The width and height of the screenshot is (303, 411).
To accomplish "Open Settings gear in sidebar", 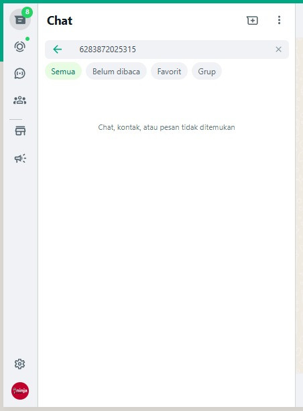I will pyautogui.click(x=20, y=364).
